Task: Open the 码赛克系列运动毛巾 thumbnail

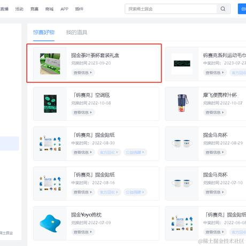Action: tap(182, 64)
